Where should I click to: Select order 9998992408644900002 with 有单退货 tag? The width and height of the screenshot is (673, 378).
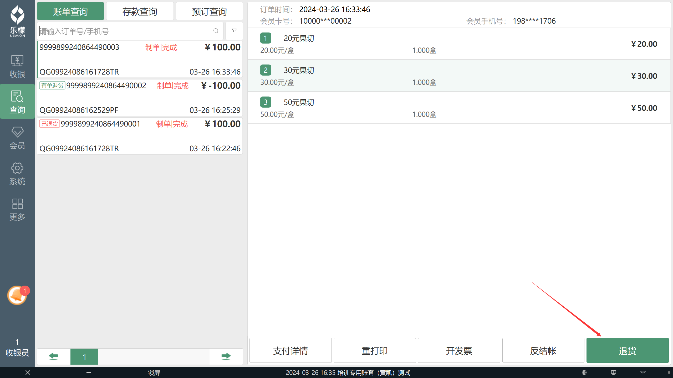pyautogui.click(x=140, y=98)
